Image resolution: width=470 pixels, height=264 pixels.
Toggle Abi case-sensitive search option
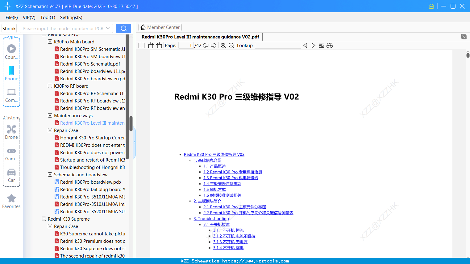[321, 45]
